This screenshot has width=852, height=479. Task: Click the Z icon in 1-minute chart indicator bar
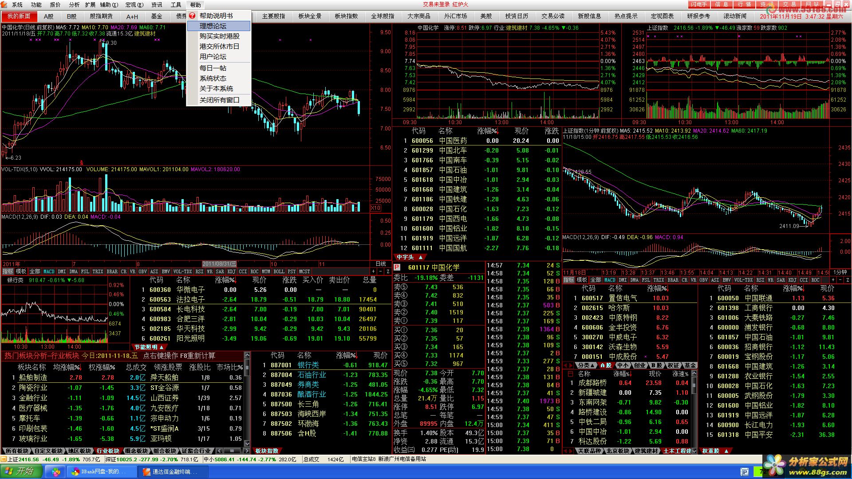(x=847, y=280)
